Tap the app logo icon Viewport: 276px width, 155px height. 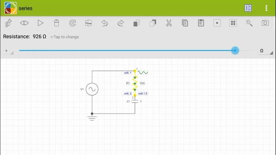10,8
